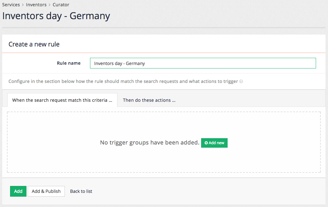Select the search request criteria tab
Screen dimensions: 328x207
click(x=62, y=100)
